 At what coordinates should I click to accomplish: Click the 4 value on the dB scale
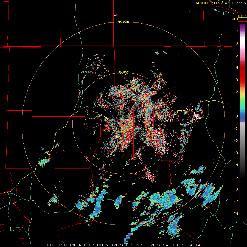[237, 68]
